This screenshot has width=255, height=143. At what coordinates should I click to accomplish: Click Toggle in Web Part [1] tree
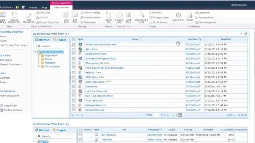[59, 40]
